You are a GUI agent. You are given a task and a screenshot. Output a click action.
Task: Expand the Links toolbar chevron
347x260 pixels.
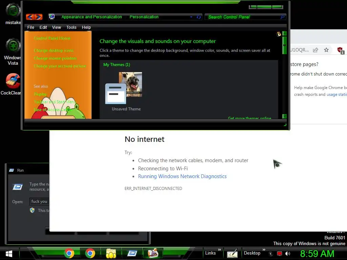coord(220,250)
